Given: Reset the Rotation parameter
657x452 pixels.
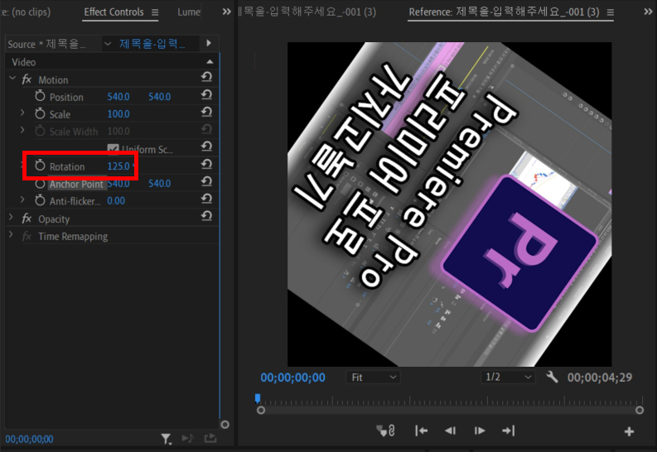Looking at the screenshot, I should (x=206, y=164).
